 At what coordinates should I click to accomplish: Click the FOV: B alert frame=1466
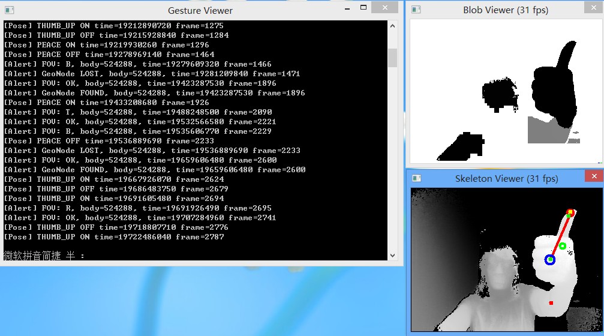point(137,64)
